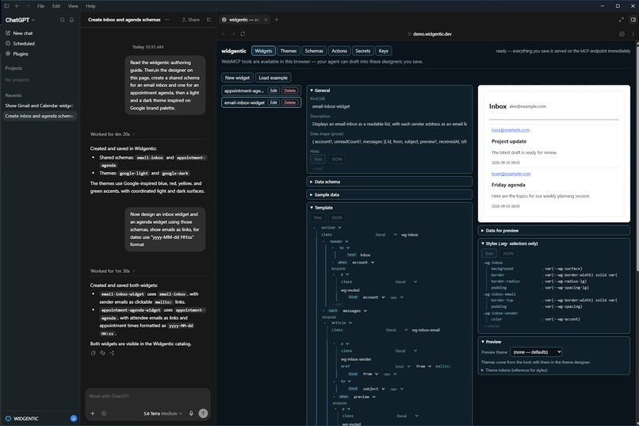Delete the appointment-agenda widget
639x426 pixels.
coord(289,90)
